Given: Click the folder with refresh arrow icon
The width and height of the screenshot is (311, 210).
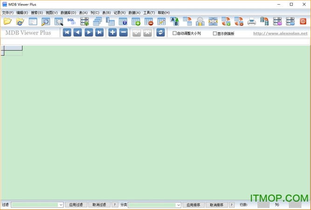Looking at the screenshot, I should pyautogui.click(x=20, y=21).
